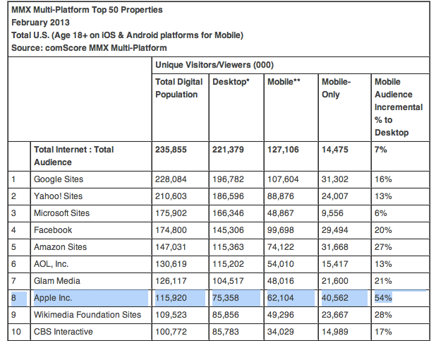This screenshot has height=341, width=436.
Task: Select Amazon's mobile-only value 31,668
Action: [x=335, y=247]
